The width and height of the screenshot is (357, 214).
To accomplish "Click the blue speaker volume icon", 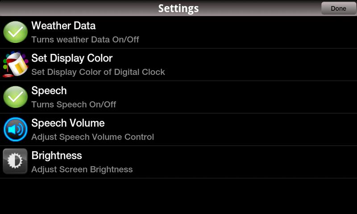I will (16, 129).
